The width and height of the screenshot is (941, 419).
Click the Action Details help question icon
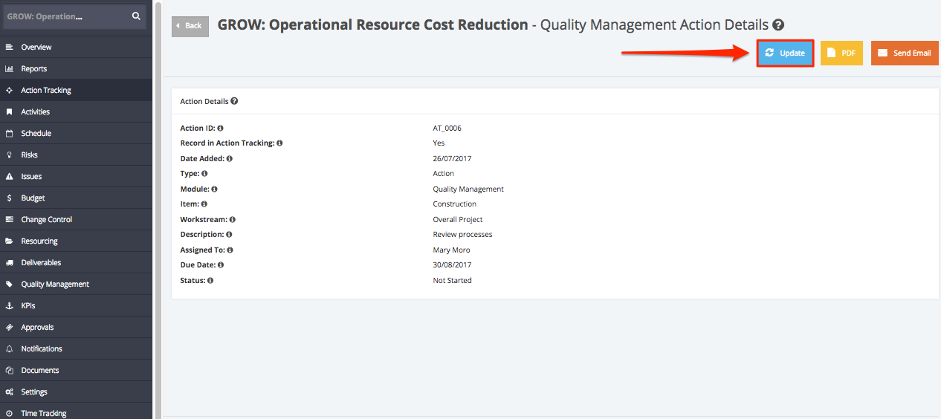234,101
